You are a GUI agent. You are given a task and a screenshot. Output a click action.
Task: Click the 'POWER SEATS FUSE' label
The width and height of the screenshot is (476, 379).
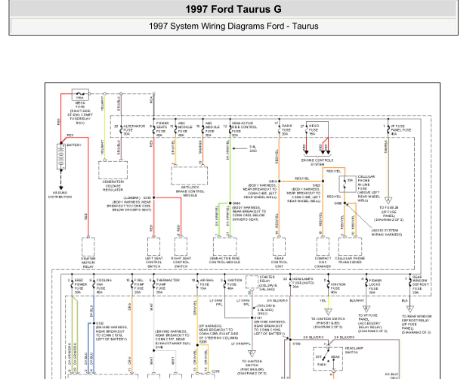[x=162, y=129]
